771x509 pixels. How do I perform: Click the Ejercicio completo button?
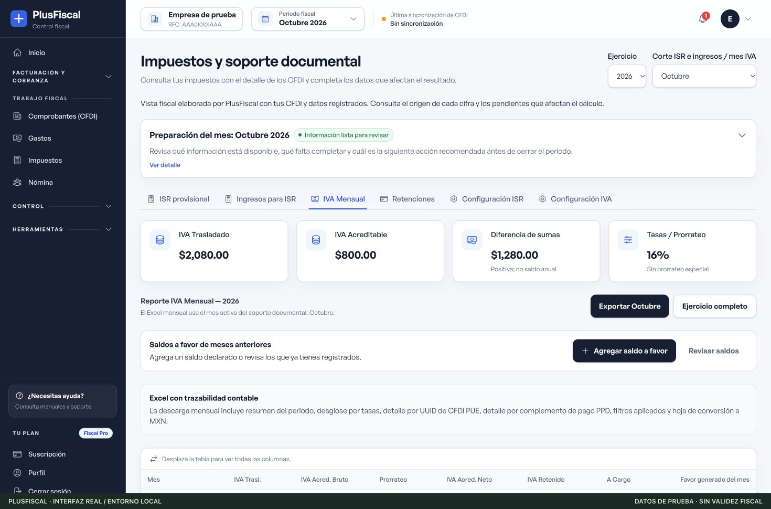tap(714, 306)
